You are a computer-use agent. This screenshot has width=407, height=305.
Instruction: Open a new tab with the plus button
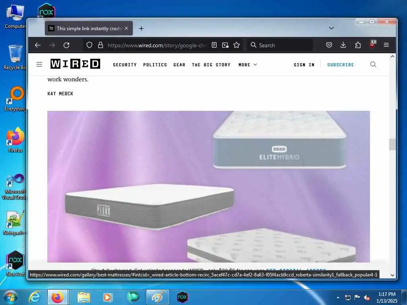[141, 29]
